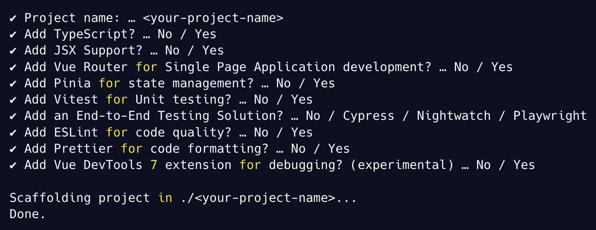Select No for Add JSX Support

point(172,50)
